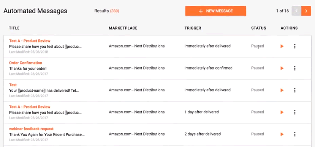315x147 pixels.
Task: Open the more-options menu for the Order Confirmation row
Action: click(x=295, y=68)
